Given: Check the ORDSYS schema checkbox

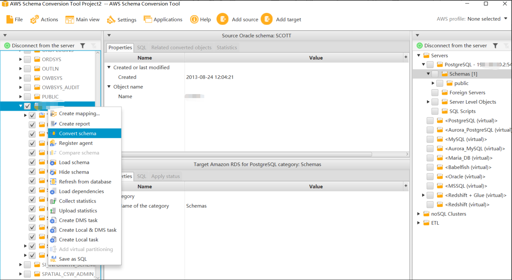Looking at the screenshot, I should coord(27,59).
